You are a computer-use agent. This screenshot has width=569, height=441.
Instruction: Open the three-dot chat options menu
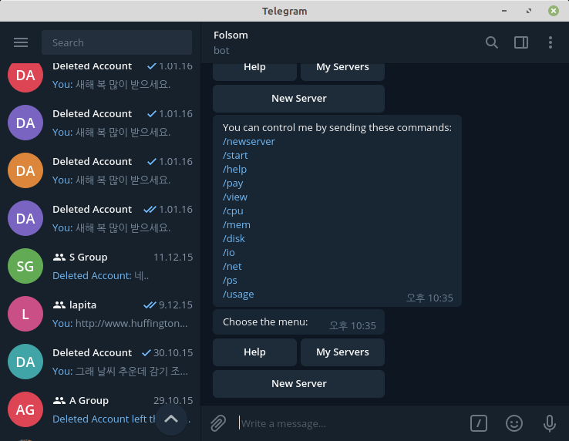tap(550, 42)
